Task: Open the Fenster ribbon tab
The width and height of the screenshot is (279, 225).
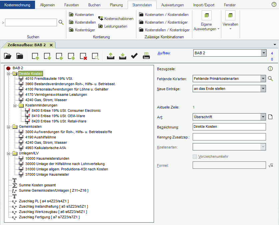Action: (230, 5)
